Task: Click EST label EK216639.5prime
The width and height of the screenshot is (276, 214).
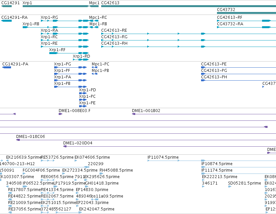Action: (x=24, y=157)
